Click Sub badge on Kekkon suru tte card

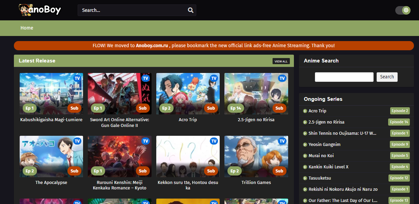click(x=211, y=171)
